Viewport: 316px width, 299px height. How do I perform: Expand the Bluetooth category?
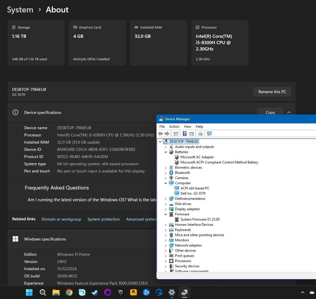[166, 173]
